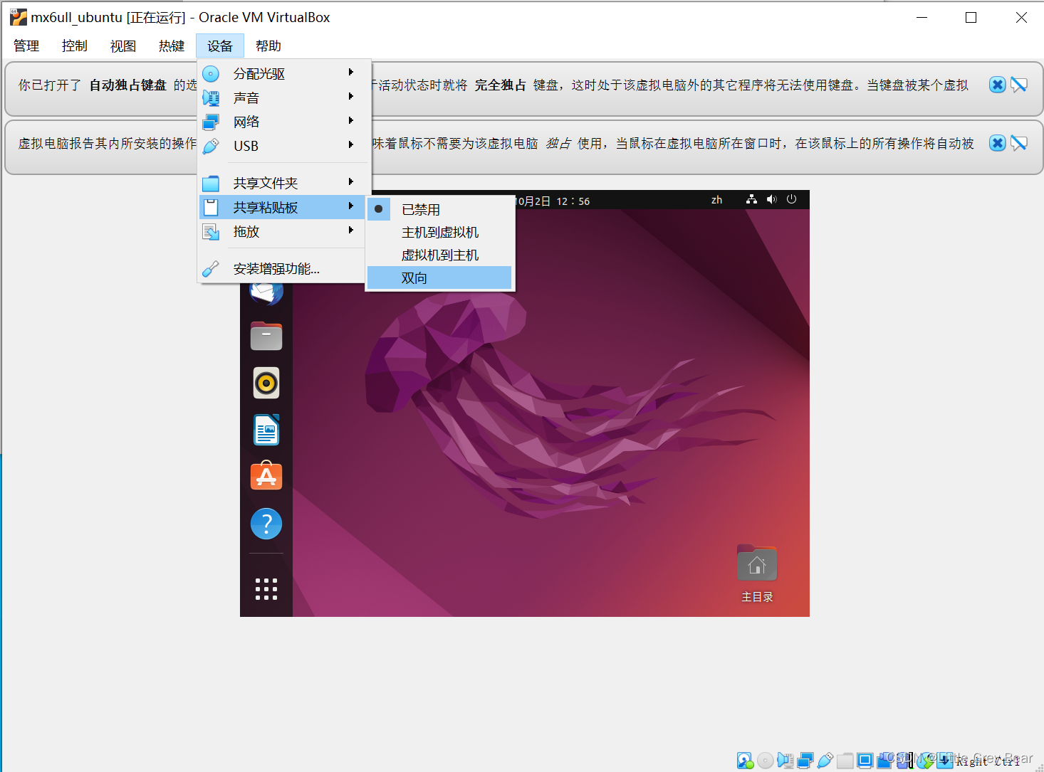Expand the 声音 submenu arrow
This screenshot has height=772, width=1044.
tap(351, 96)
